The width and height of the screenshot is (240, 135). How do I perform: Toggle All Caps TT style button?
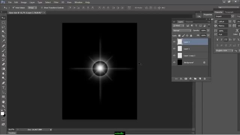point(226,40)
